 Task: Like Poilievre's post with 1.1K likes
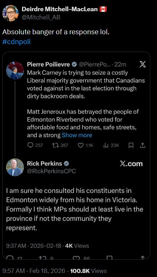(x=80, y=145)
